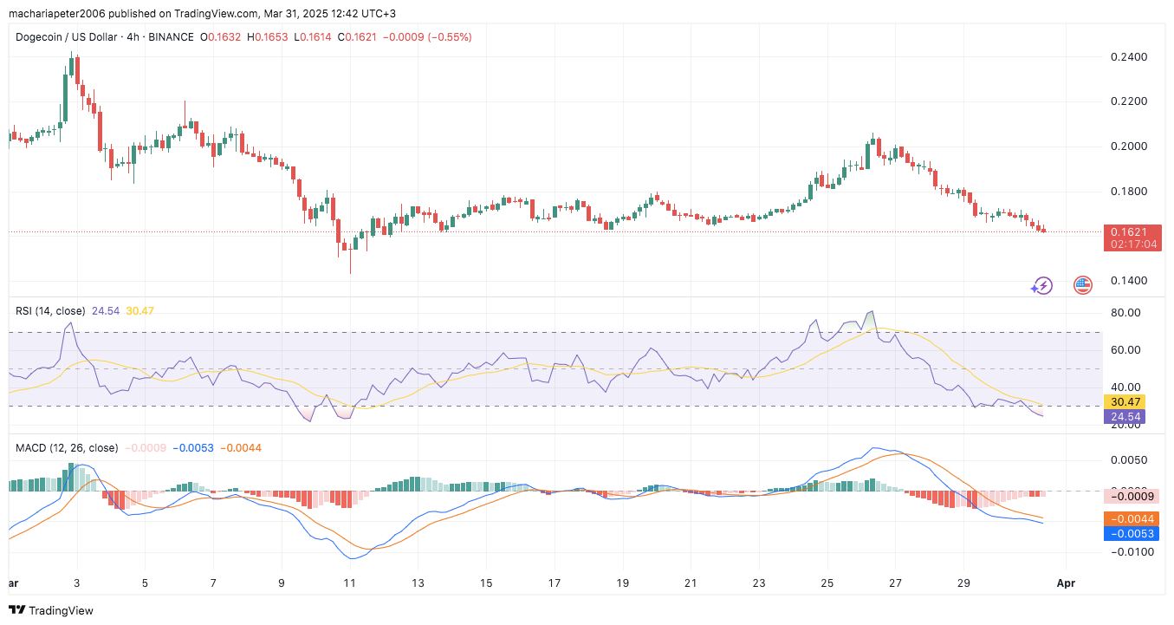
Task: Click date 27 on the time axis
Action: pos(895,583)
